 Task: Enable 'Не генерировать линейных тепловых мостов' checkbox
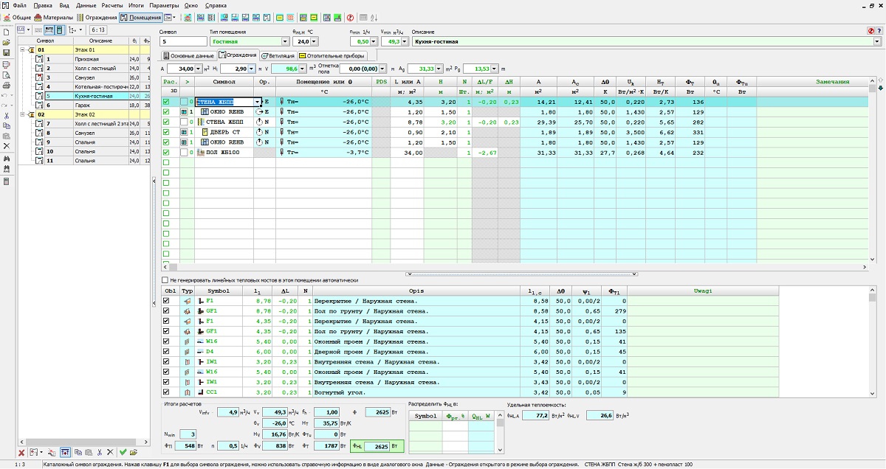(x=165, y=280)
